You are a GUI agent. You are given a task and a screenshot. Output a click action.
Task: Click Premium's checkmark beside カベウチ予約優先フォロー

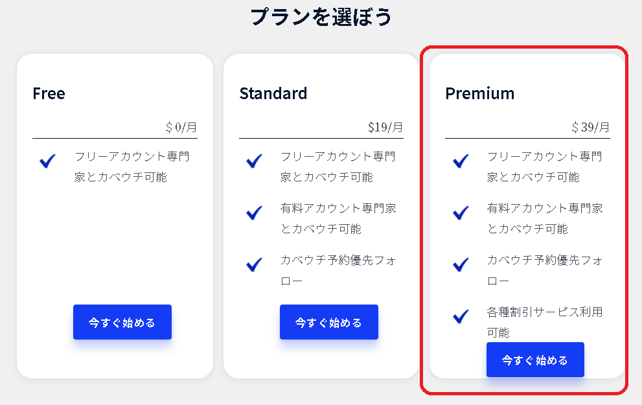tap(461, 264)
